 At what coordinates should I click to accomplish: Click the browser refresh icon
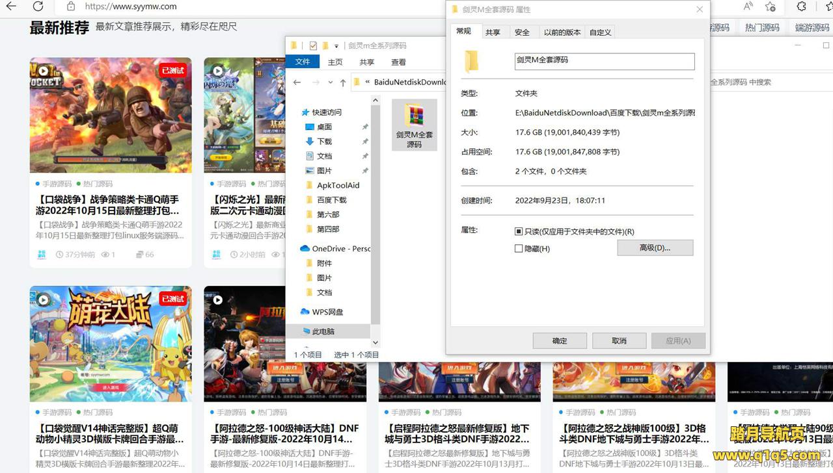[38, 6]
